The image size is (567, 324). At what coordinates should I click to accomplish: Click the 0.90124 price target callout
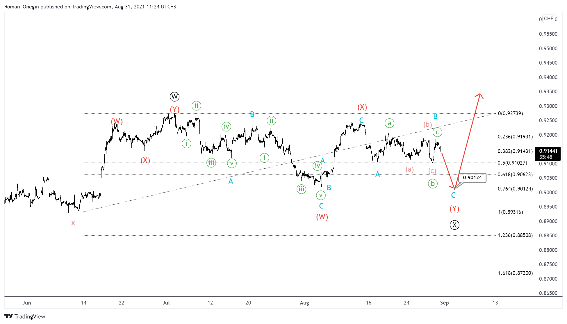tap(472, 177)
